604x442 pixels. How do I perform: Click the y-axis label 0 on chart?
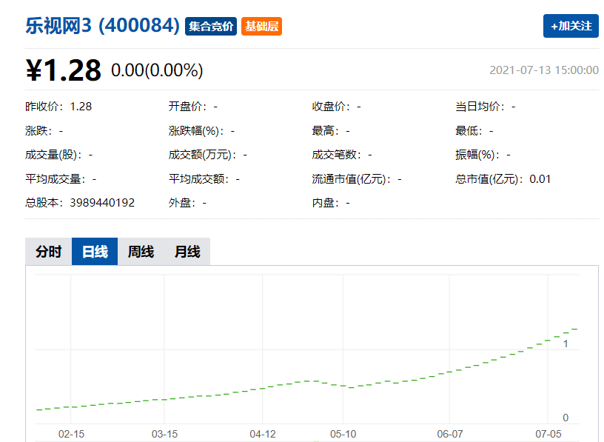(566, 418)
